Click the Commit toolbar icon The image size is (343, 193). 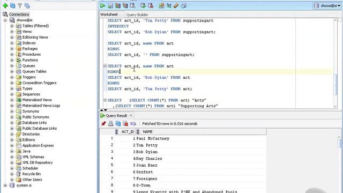pos(143,6)
